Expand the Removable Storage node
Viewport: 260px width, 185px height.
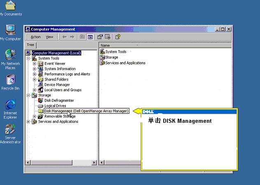pyautogui.click(x=34, y=116)
